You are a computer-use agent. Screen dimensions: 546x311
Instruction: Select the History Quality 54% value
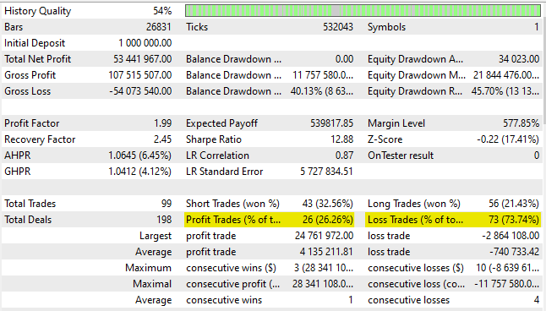162,11
